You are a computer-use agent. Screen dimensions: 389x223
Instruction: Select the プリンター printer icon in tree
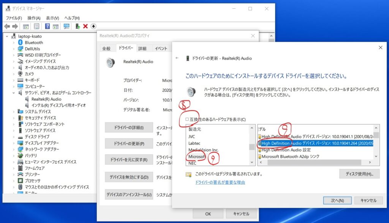point(21,174)
